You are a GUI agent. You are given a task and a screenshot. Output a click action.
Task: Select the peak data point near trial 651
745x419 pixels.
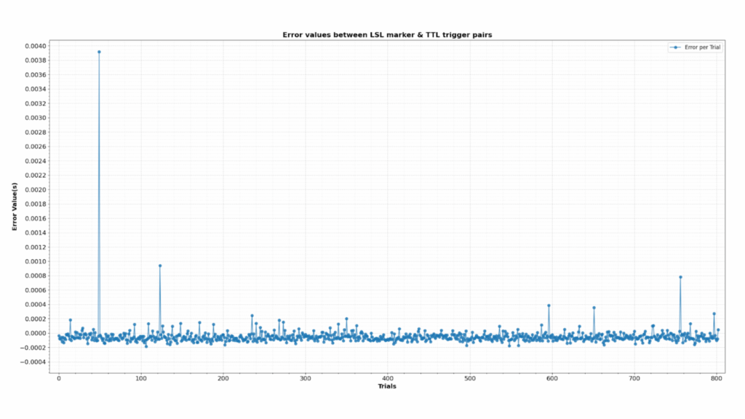594,308
